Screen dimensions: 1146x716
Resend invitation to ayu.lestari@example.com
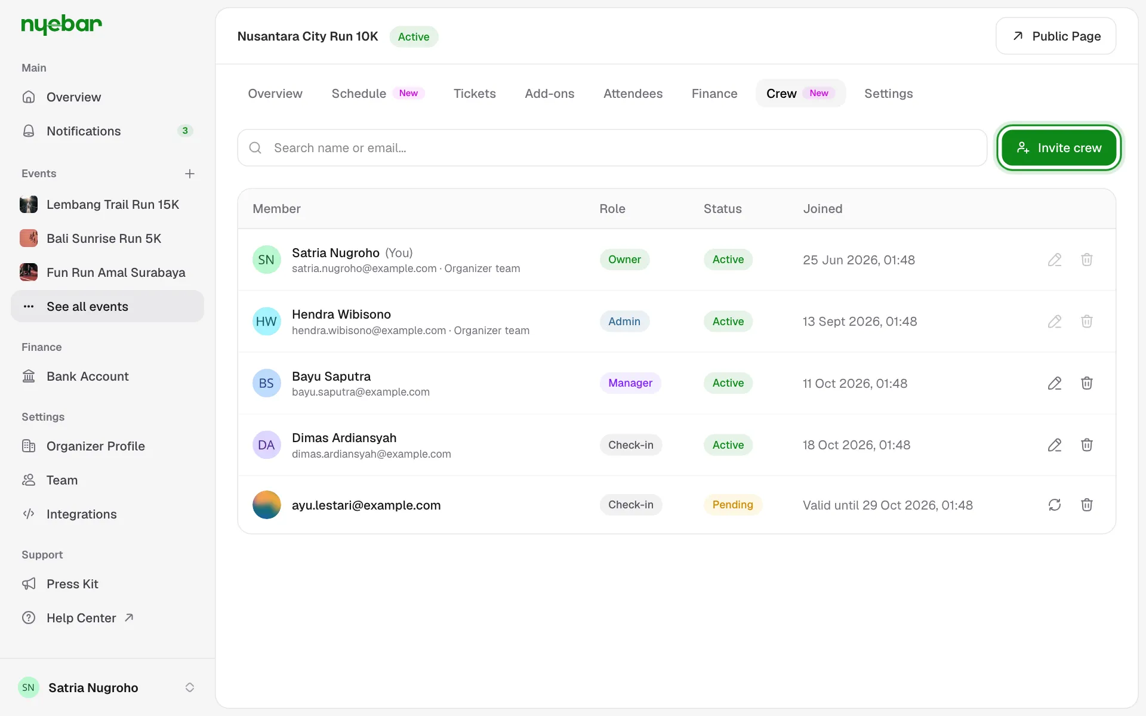[x=1055, y=505]
